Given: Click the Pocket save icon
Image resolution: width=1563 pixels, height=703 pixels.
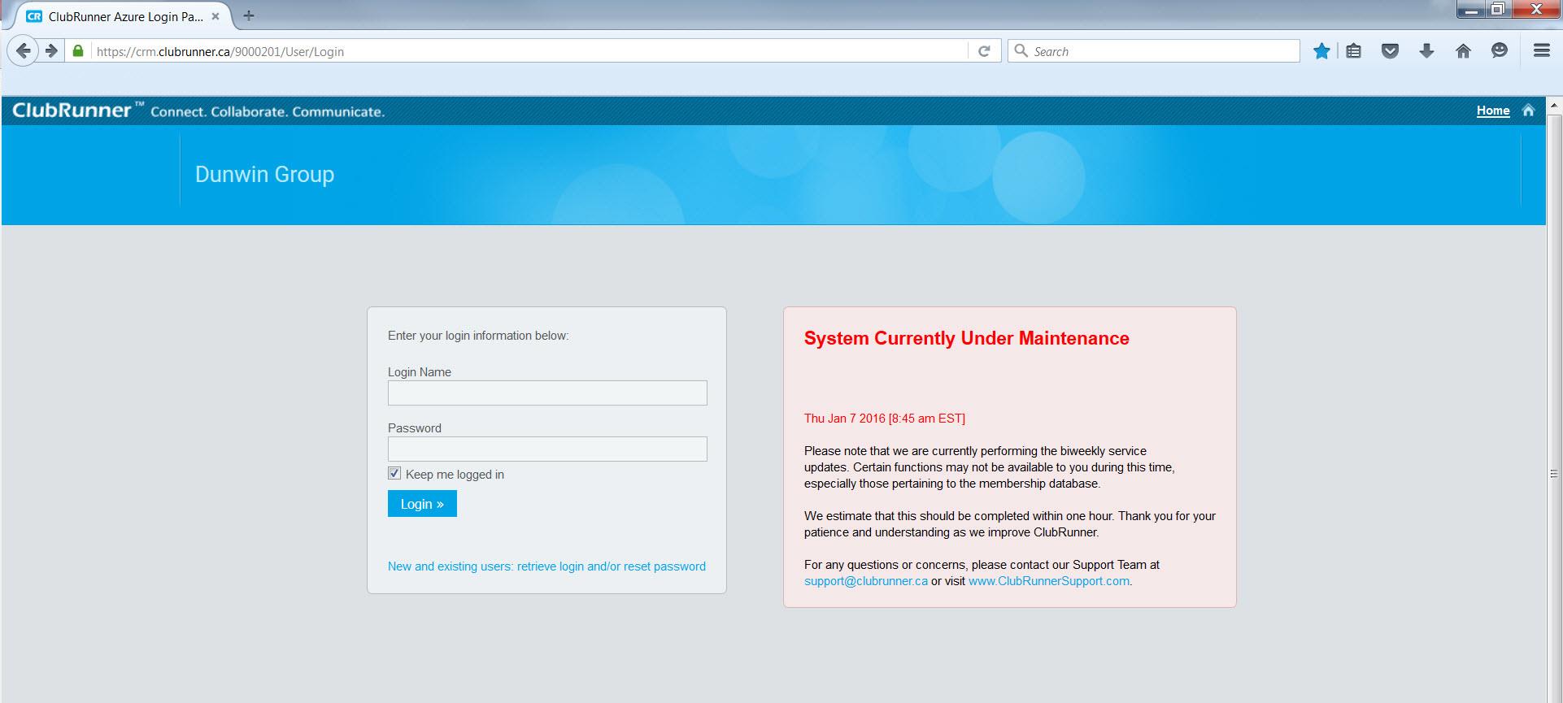Looking at the screenshot, I should coord(1390,51).
